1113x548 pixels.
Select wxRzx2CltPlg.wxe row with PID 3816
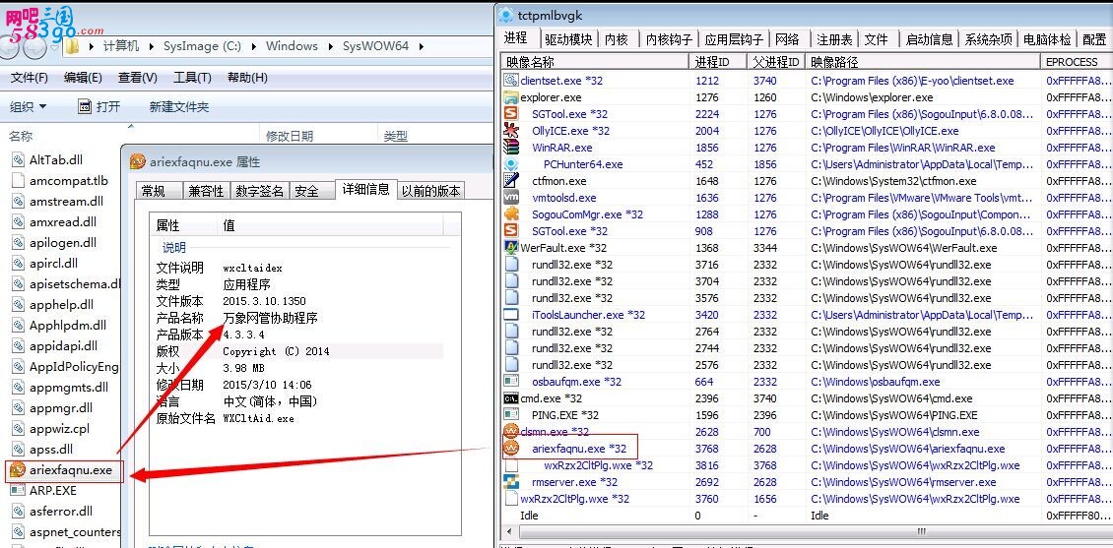[807, 465]
